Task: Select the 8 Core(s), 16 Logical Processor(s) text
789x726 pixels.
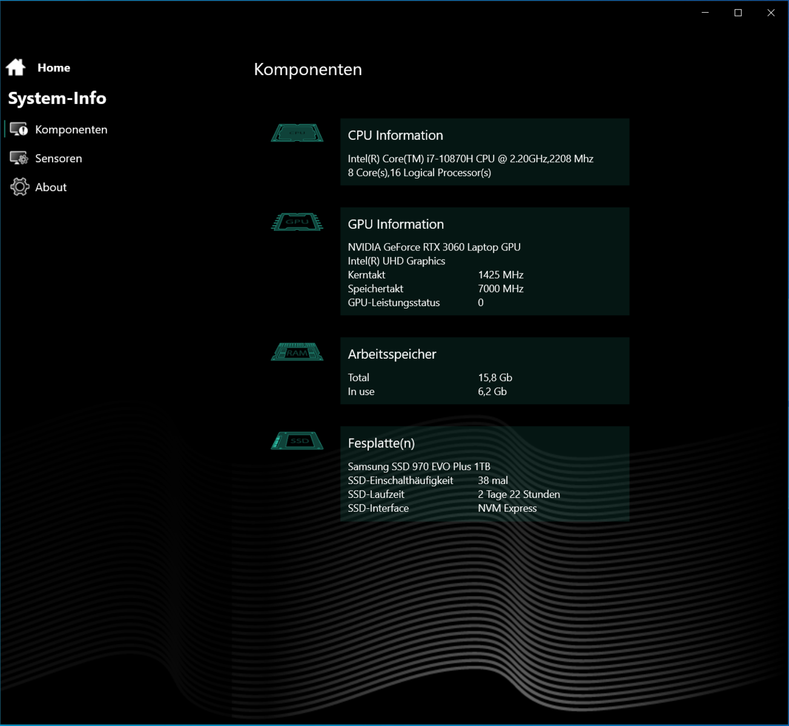Action: pos(419,172)
